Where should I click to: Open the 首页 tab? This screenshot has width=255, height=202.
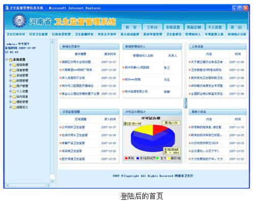(x=132, y=27)
